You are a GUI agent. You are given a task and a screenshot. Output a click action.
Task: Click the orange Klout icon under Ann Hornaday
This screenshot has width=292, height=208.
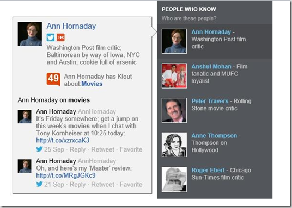(x=60, y=37)
